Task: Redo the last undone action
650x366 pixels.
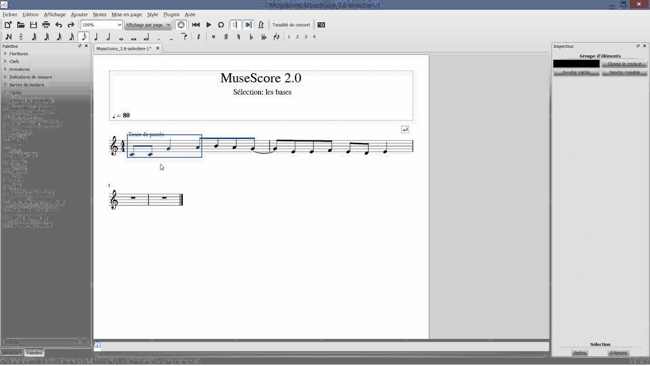Action: [71, 25]
